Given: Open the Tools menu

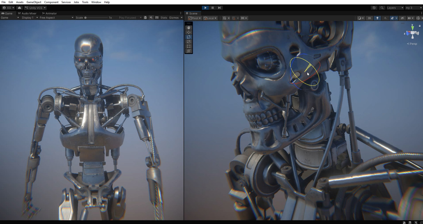Looking at the screenshot, I should click(x=85, y=2).
